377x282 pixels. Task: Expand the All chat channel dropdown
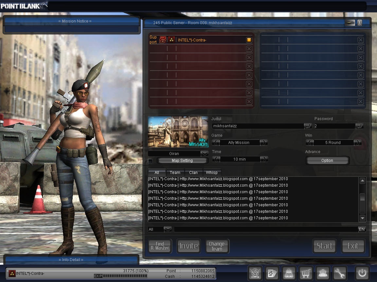[x=168, y=229]
